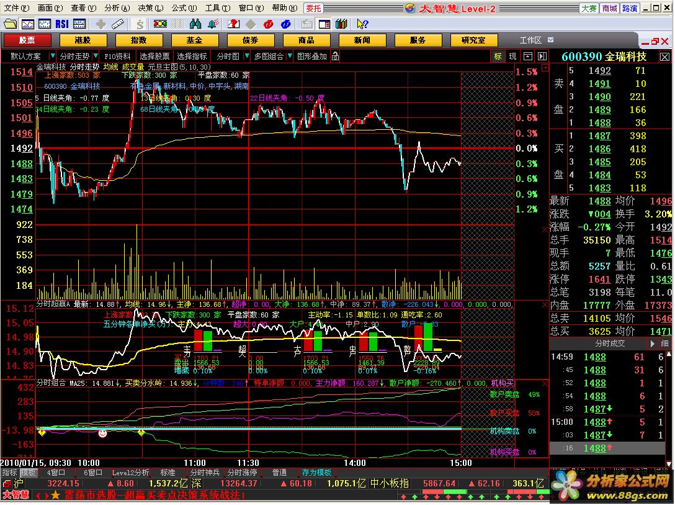Switch to the 港股 tab

(83, 40)
